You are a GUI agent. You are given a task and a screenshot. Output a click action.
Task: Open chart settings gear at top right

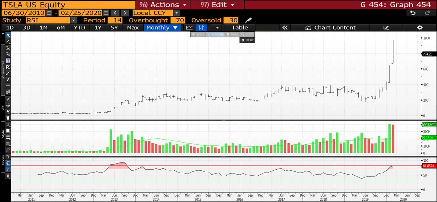coord(420,27)
